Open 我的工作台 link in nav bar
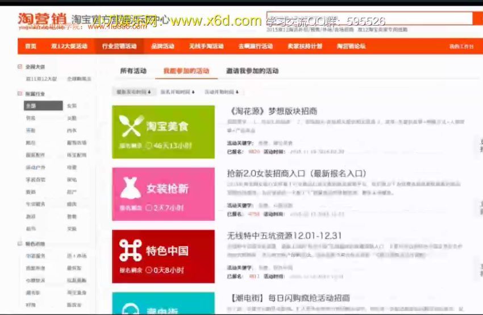483x315 pixels. click(461, 47)
